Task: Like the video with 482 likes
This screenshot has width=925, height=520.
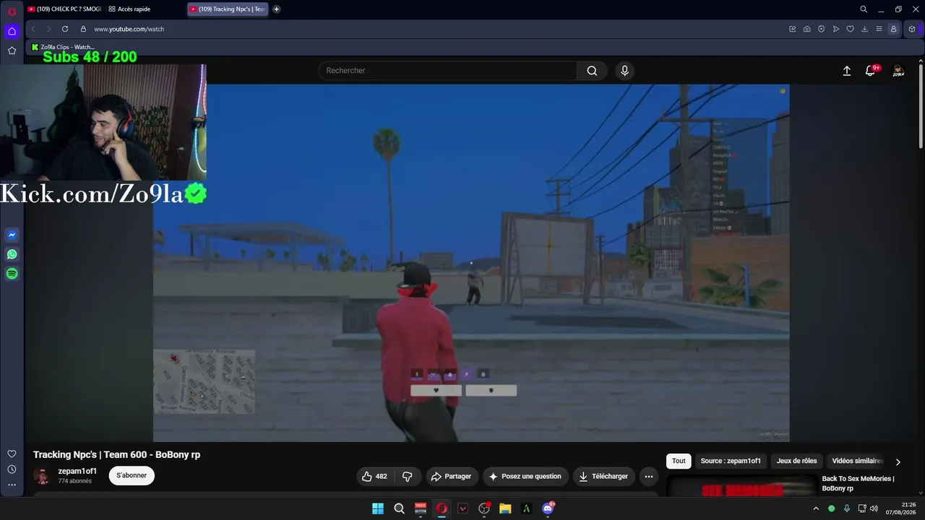Action: pos(376,477)
